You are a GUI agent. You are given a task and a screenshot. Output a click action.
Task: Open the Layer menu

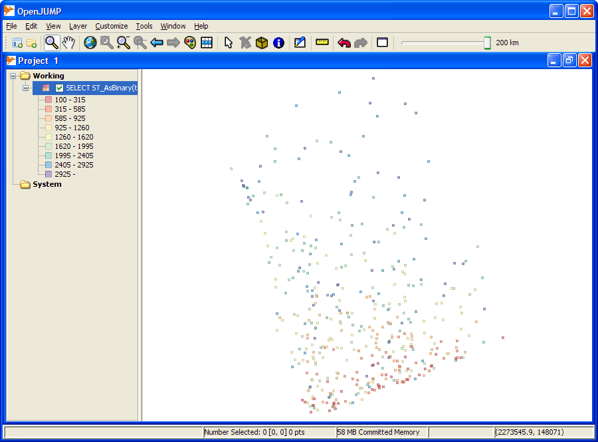78,26
